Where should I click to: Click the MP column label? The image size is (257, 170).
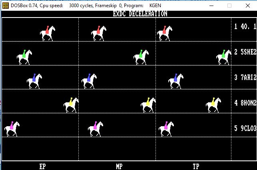(120, 166)
